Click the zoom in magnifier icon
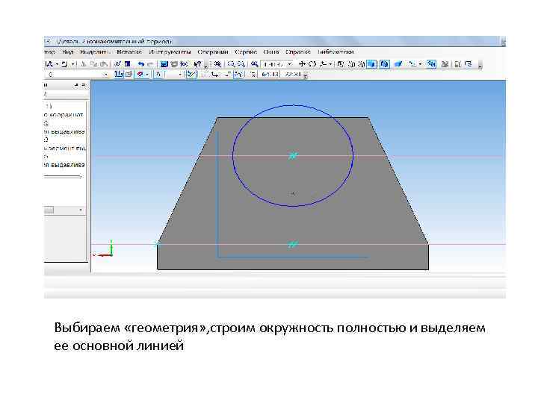Viewport: 538px width, 403px height. point(232,64)
